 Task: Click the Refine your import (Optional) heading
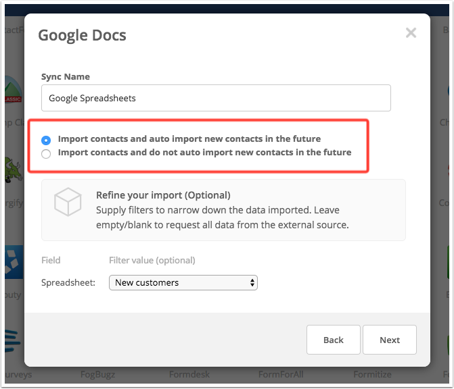click(163, 195)
